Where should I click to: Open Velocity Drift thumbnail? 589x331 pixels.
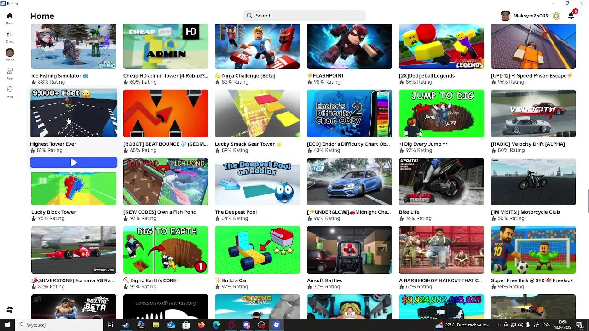(533, 113)
